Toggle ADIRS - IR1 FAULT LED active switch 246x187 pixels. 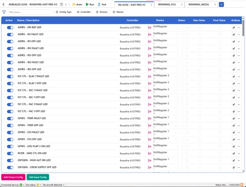(x=10, y=35)
